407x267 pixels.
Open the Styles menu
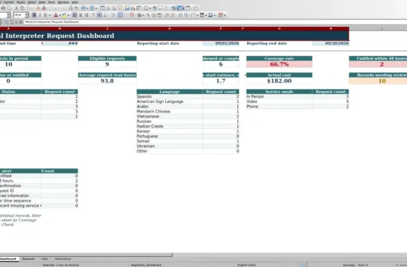pyautogui.click(x=21, y=2)
